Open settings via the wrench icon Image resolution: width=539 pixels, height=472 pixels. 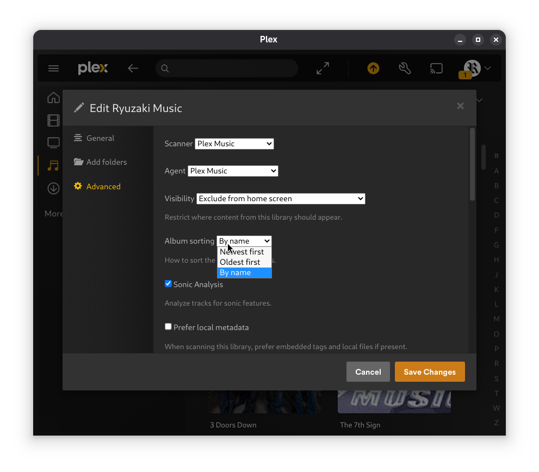tap(405, 68)
